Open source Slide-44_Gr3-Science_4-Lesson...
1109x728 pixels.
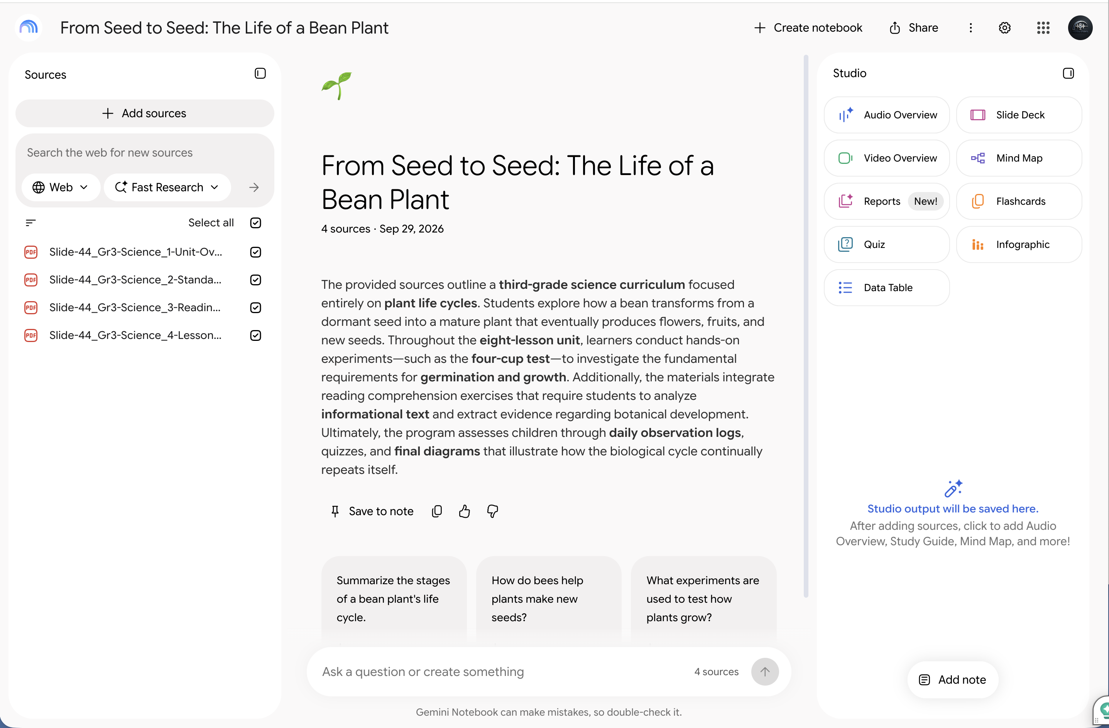135,335
